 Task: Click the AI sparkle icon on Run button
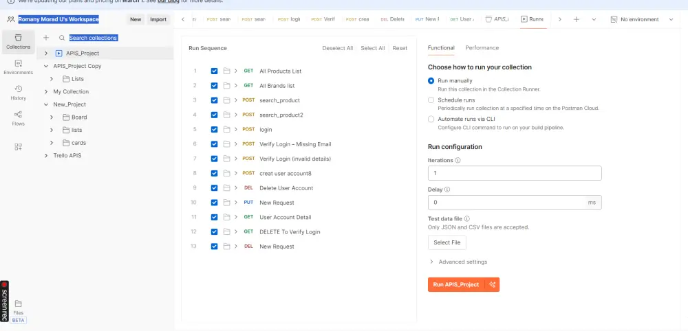493,284
